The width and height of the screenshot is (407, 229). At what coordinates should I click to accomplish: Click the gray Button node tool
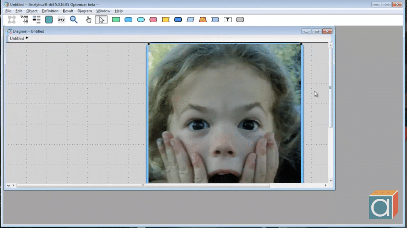click(x=240, y=19)
